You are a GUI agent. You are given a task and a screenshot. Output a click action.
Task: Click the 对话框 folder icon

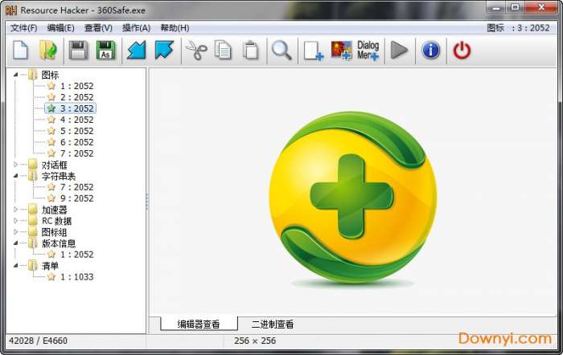33,165
